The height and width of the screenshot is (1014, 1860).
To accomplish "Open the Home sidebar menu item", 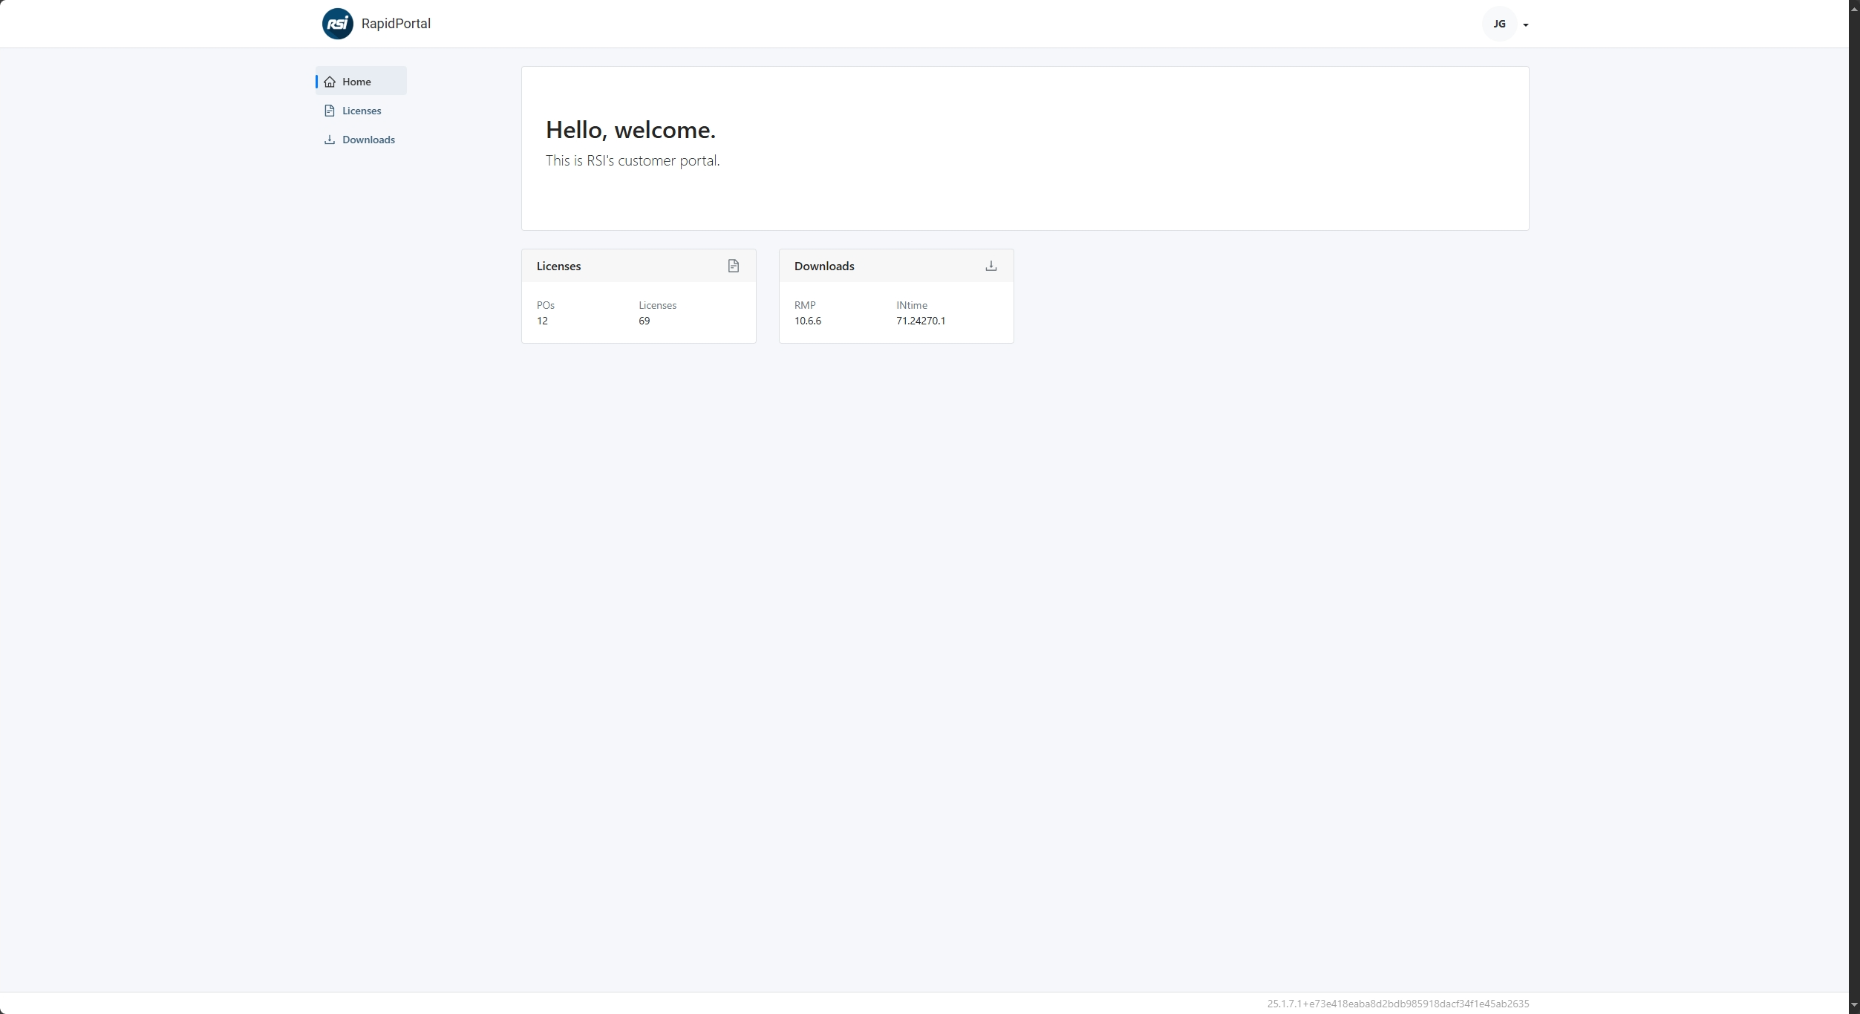I will [x=356, y=82].
